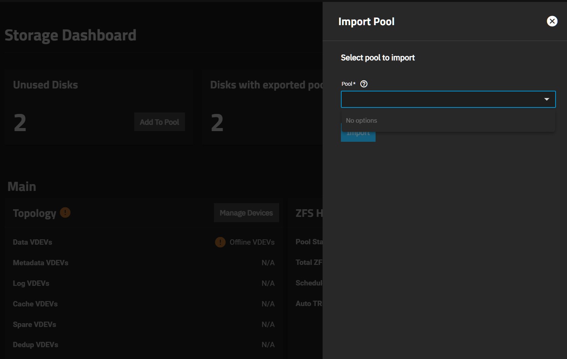This screenshot has width=567, height=359.
Task: Click the Spare VDEVs row label
Action: point(34,324)
